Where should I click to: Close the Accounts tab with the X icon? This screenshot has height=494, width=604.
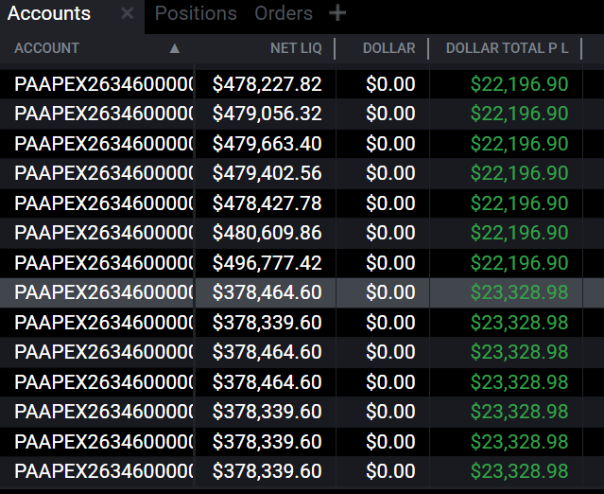point(127,13)
